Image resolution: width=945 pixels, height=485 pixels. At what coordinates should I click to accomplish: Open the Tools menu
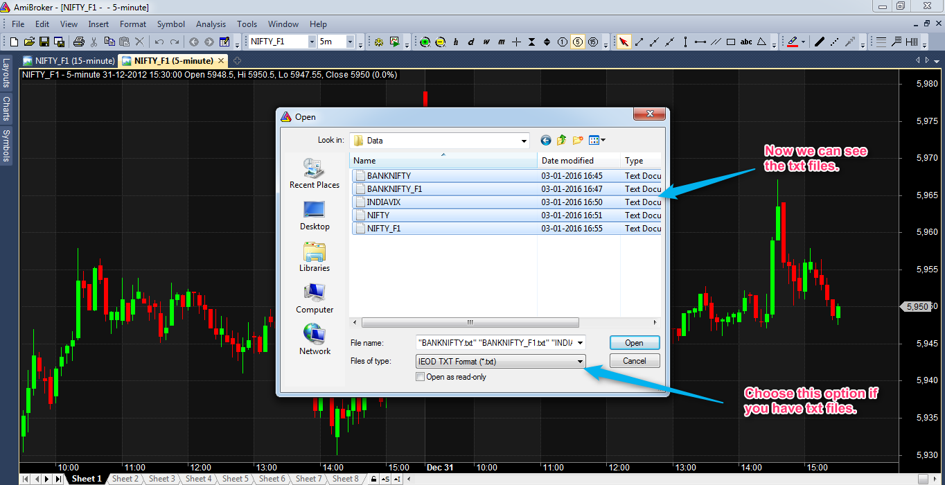coord(247,24)
